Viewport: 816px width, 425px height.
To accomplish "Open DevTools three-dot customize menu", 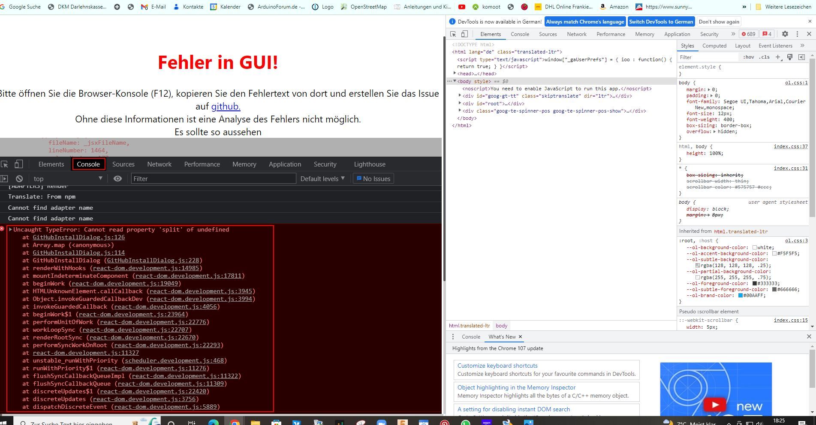I will [x=797, y=34].
